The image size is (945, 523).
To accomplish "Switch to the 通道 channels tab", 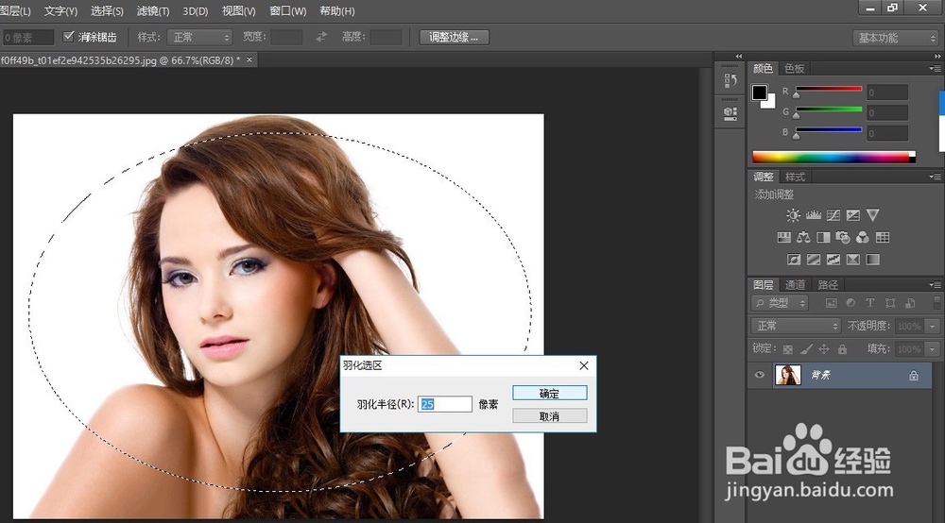I will tap(795, 285).
